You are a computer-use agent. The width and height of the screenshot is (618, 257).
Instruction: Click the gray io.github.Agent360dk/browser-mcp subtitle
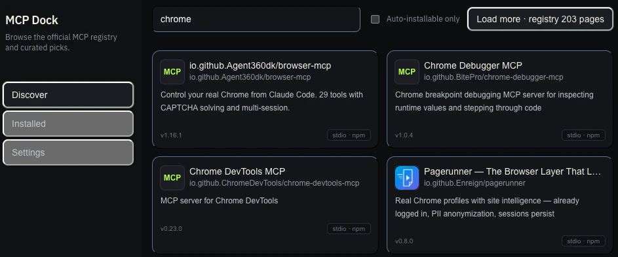click(x=250, y=77)
